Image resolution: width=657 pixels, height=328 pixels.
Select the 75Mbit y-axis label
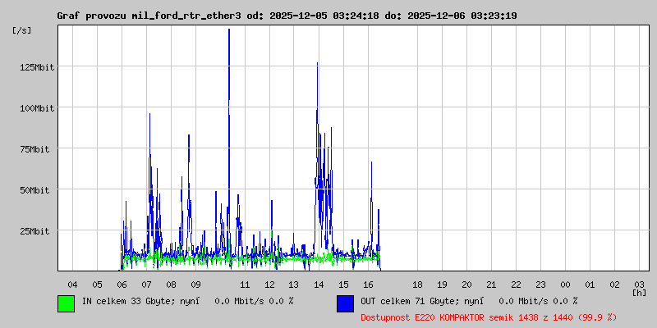(39, 149)
